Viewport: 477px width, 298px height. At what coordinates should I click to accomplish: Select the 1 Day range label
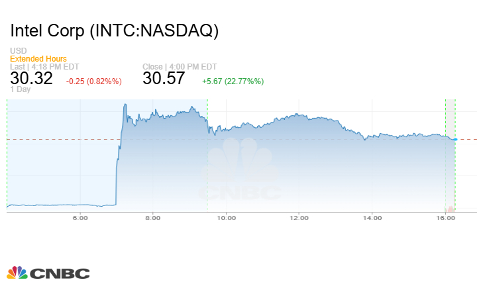pyautogui.click(x=20, y=89)
